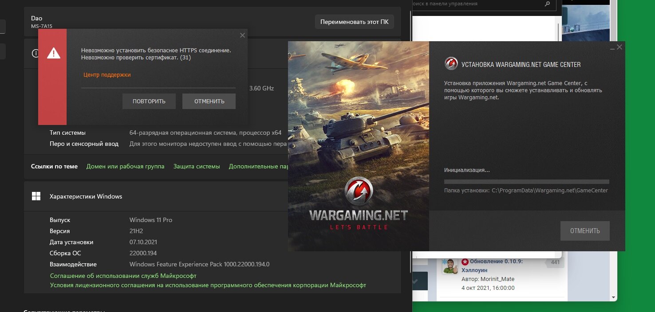Select the 64-разрядная операционная система text
The width and height of the screenshot is (655, 312).
point(205,133)
